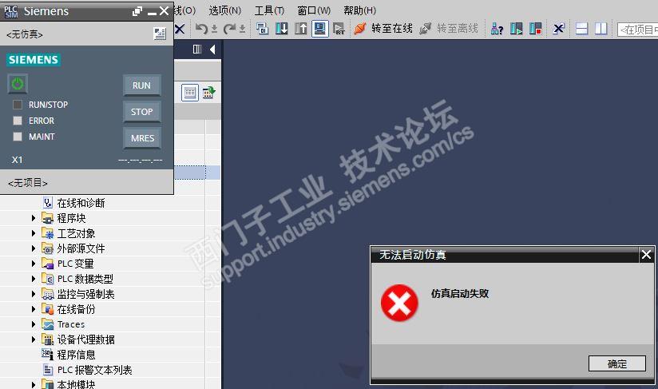Open the 窗口(W) menu
This screenshot has width=658, height=389.
(314, 10)
